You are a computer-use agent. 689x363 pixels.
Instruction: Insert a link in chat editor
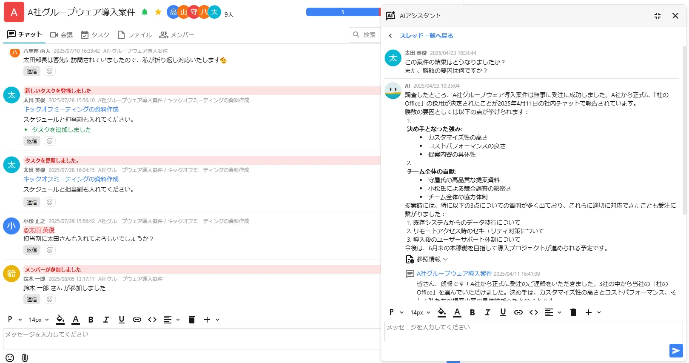[x=137, y=320]
